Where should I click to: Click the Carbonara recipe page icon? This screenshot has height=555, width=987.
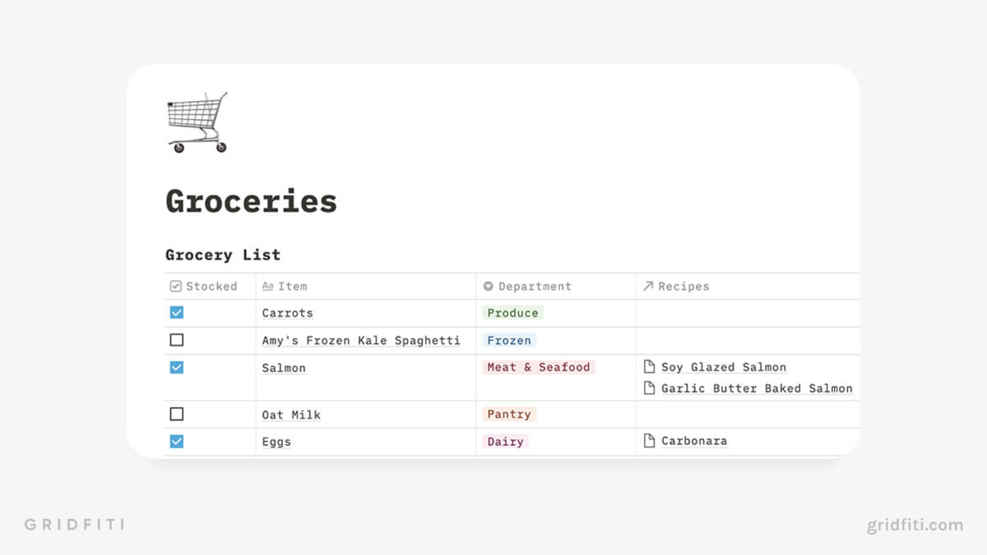click(x=649, y=441)
